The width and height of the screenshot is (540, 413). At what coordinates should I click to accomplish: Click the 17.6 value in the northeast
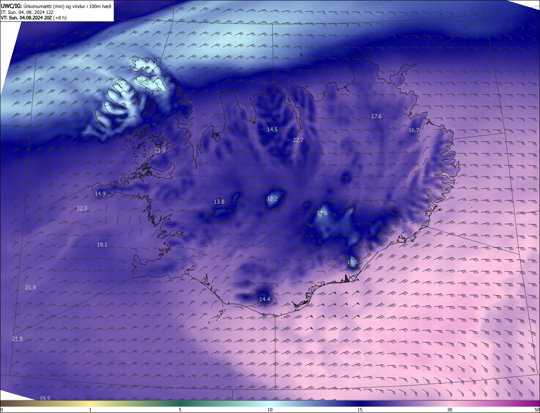[376, 116]
